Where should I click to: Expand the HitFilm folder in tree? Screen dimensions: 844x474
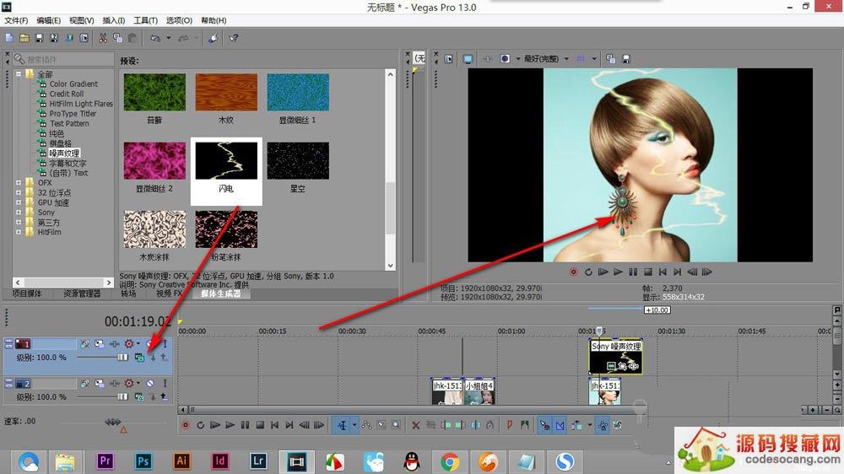click(19, 232)
